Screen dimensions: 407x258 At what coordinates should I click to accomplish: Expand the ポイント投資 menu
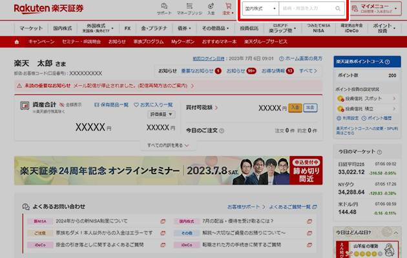coord(384,28)
